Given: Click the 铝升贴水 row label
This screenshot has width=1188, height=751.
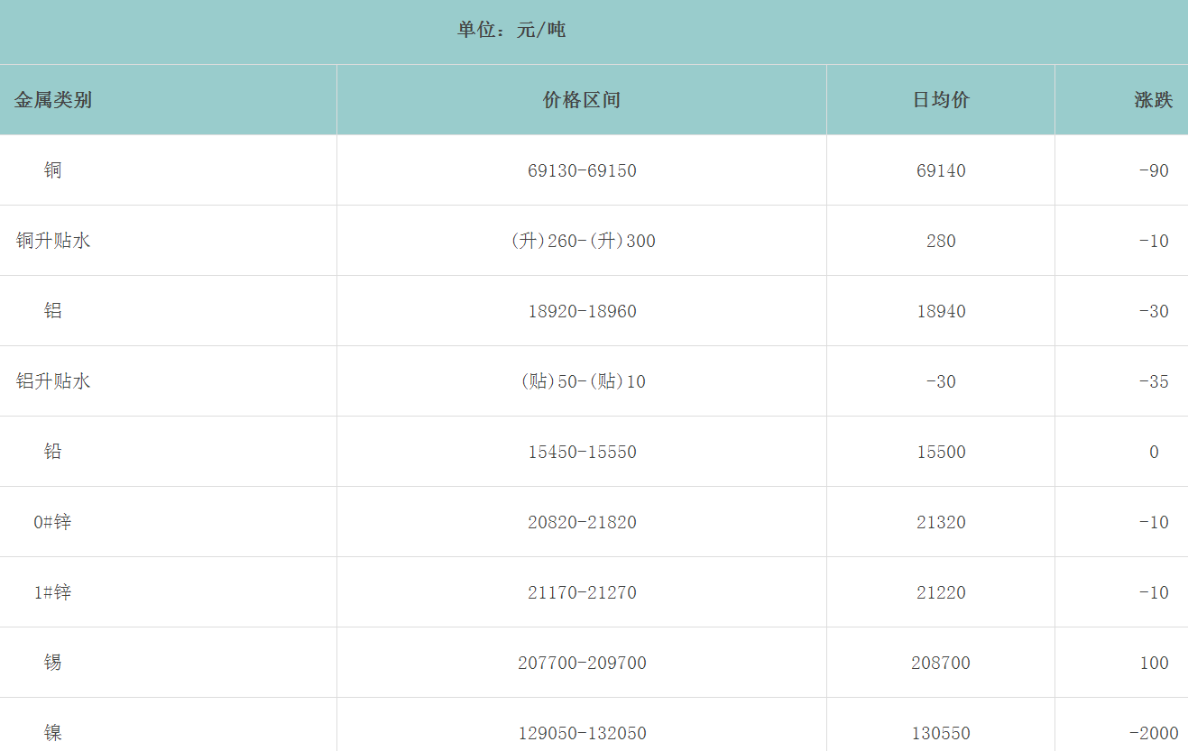Looking at the screenshot, I should [x=53, y=381].
